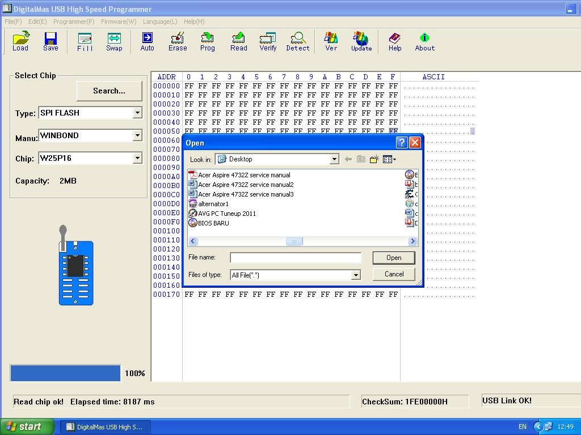Click the Read chip icon

click(239, 41)
